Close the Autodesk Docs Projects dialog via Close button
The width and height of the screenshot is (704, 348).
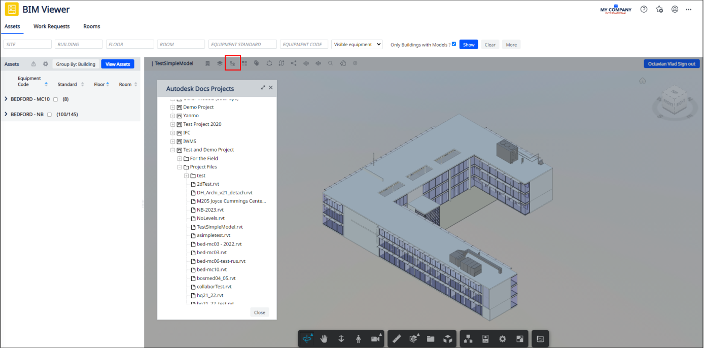pyautogui.click(x=260, y=312)
